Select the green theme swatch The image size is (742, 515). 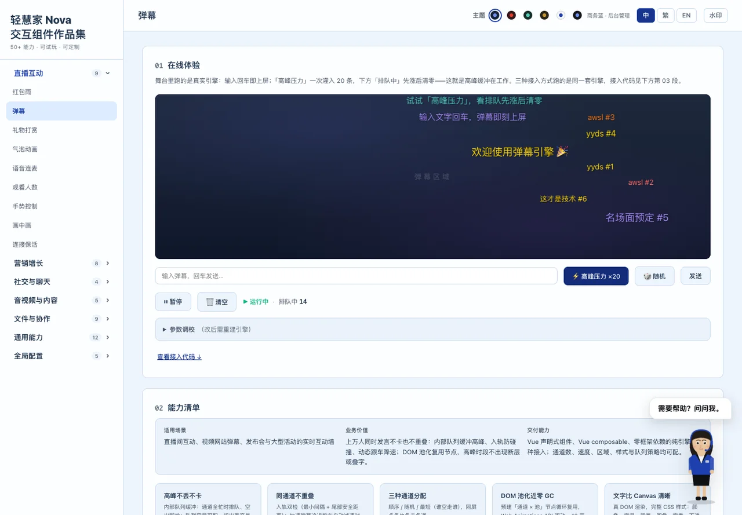528,16
